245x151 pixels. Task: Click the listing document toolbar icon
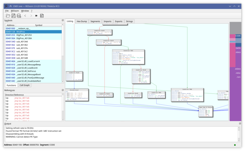pyautogui.click(x=42, y=16)
